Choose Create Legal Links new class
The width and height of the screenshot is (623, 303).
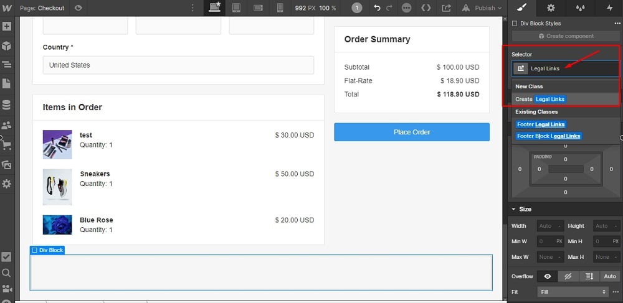click(x=566, y=99)
